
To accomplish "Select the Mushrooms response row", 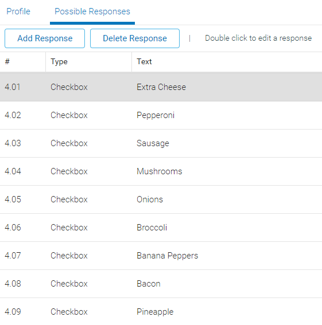I will pos(161,171).
